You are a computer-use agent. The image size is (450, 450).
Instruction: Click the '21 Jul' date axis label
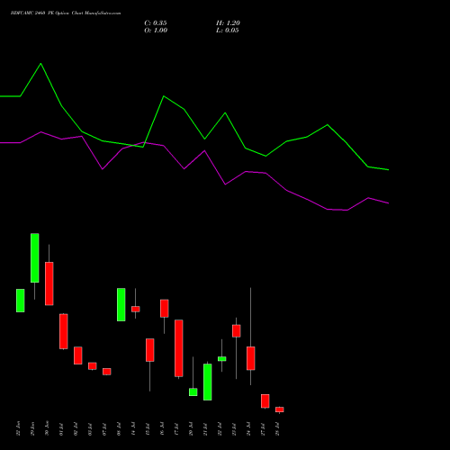pos(205,429)
